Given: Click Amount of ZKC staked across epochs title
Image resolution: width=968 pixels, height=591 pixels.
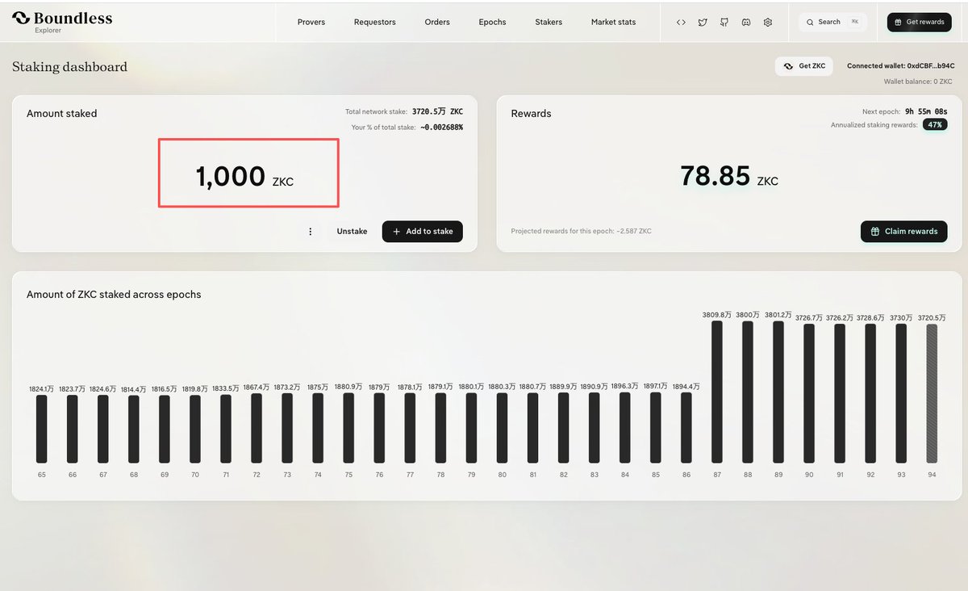Looking at the screenshot, I should (114, 295).
